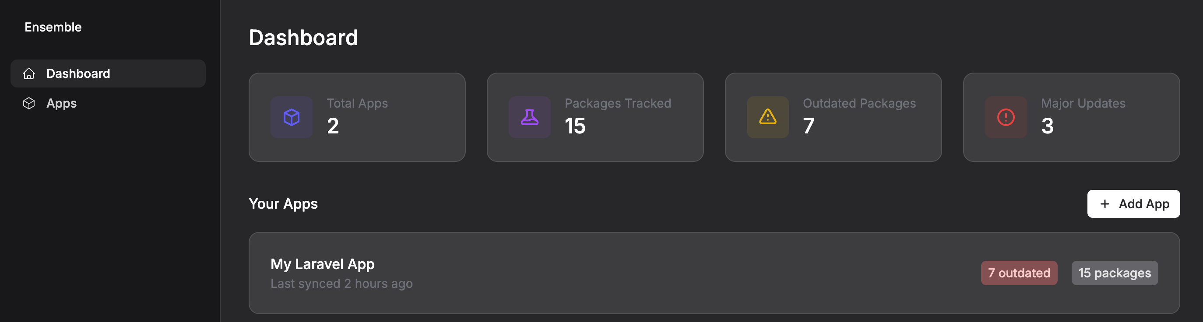This screenshot has height=322, width=1203.
Task: Click the home icon beside Dashboard
Action: 29,73
